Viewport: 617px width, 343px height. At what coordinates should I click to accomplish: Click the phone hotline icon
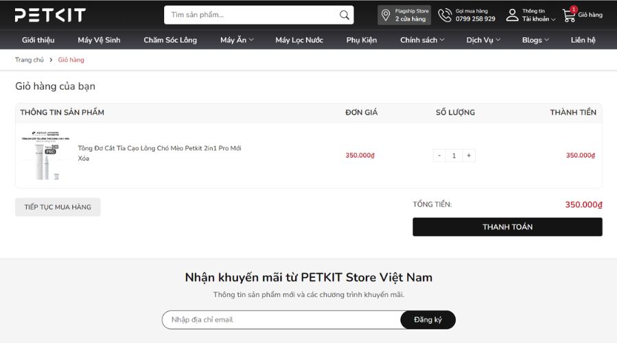click(445, 15)
